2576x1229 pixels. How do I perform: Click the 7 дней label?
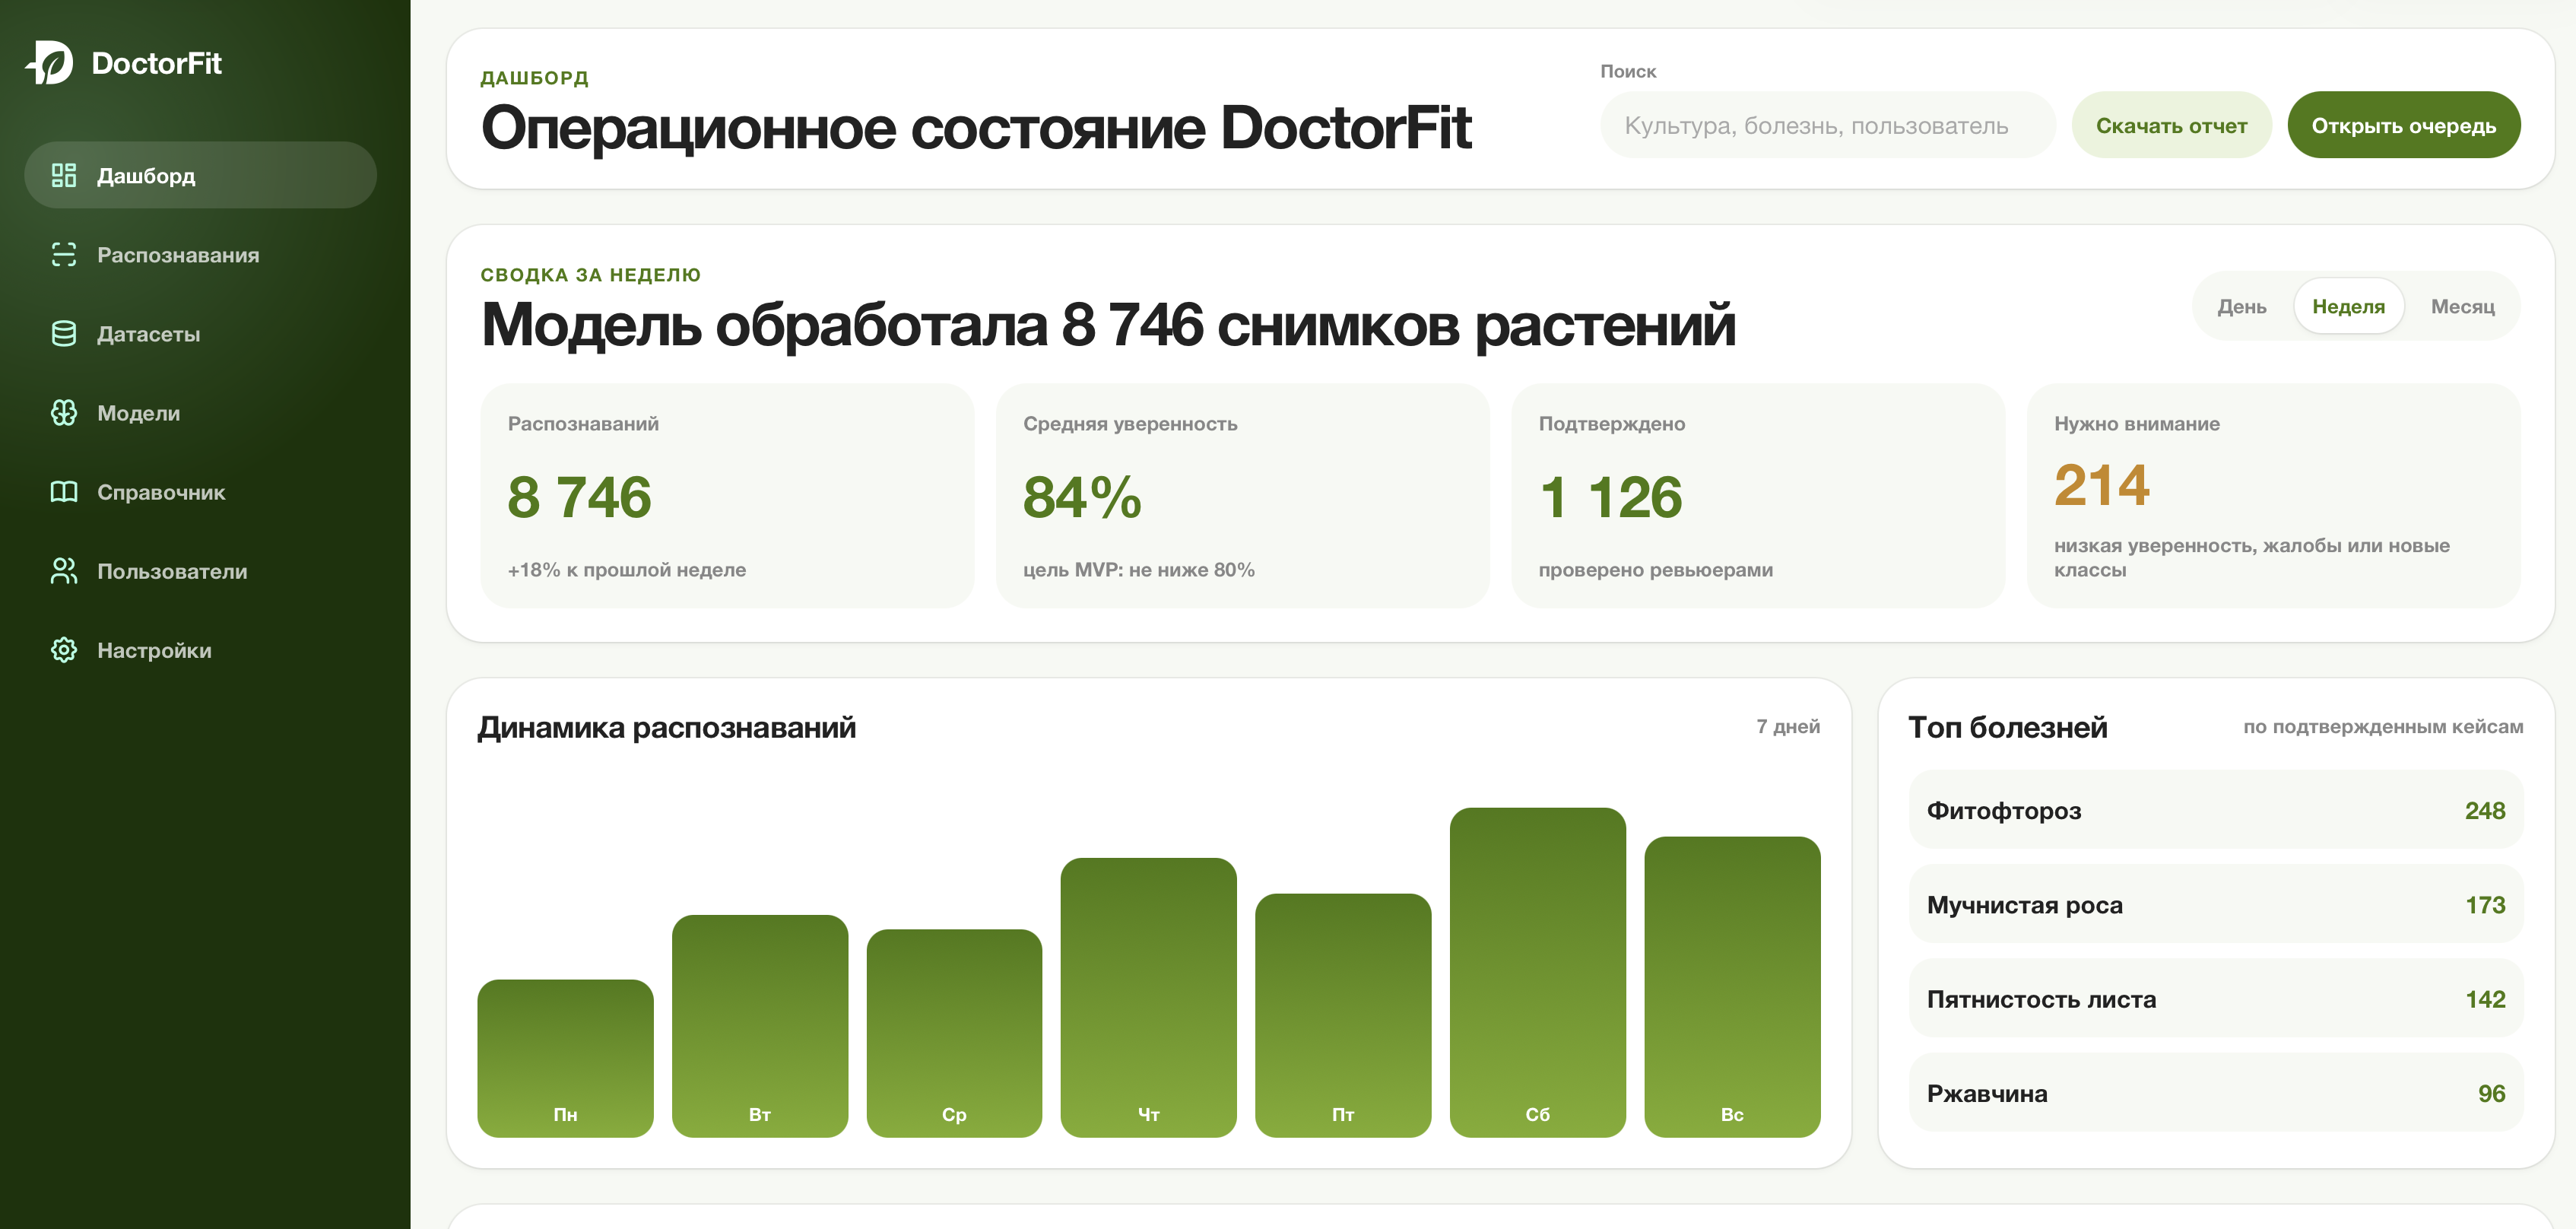[x=1788, y=726]
